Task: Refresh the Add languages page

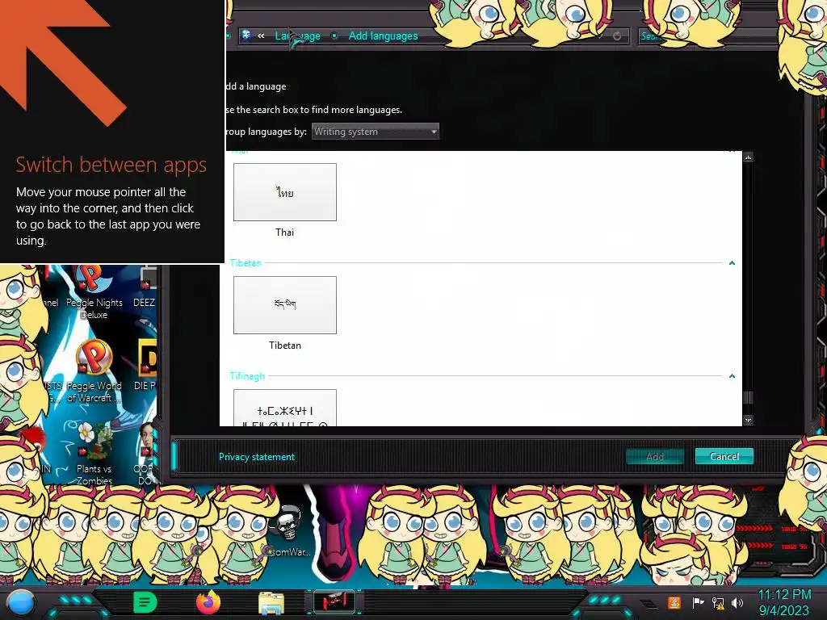Action: 617,36
